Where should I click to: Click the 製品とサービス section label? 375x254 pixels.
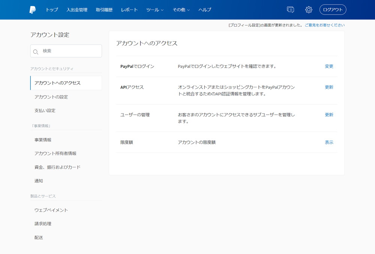43,196
